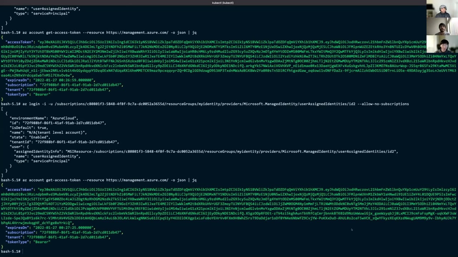This screenshot has height=257, width=458.
Task: Click the "kubectl (kubectl)" window title
Action: 223,3
